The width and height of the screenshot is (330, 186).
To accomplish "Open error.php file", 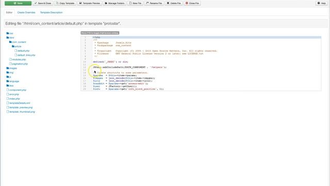I will point(13,94).
